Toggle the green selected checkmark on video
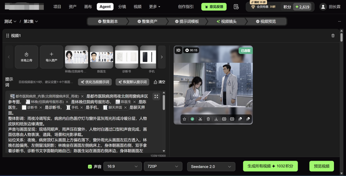 pyautogui.click(x=192, y=119)
